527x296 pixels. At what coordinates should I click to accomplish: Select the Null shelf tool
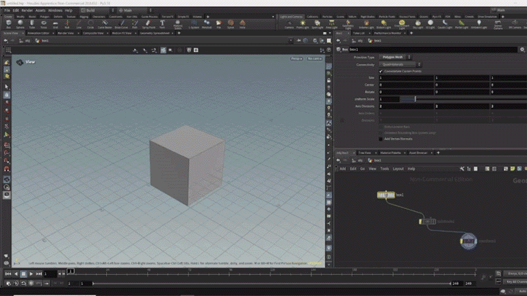(x=67, y=24)
